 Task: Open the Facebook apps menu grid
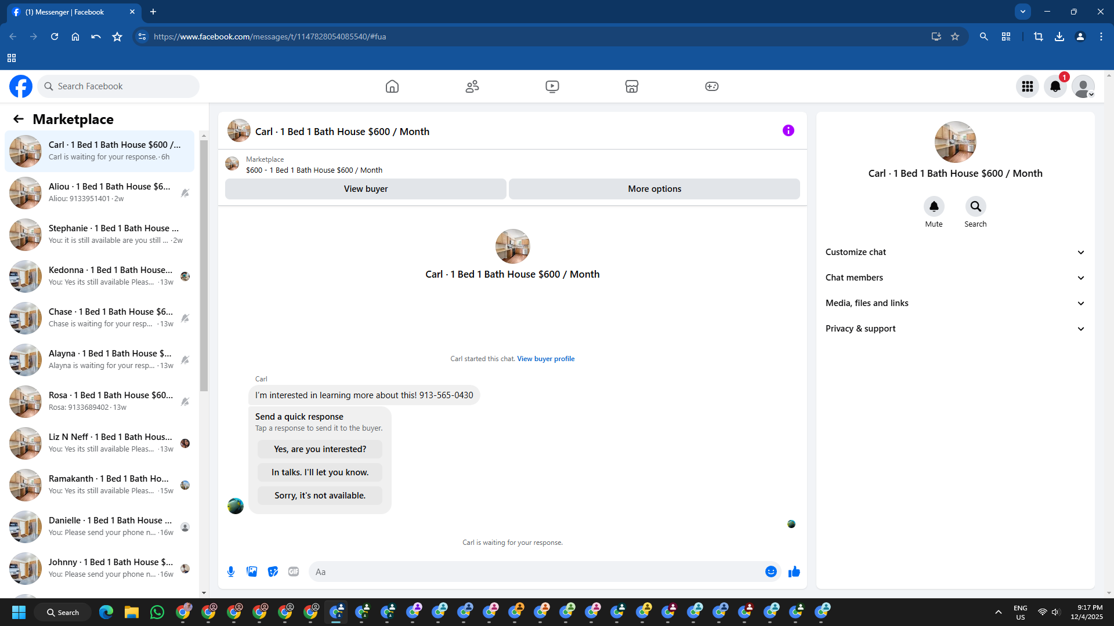click(x=1027, y=86)
